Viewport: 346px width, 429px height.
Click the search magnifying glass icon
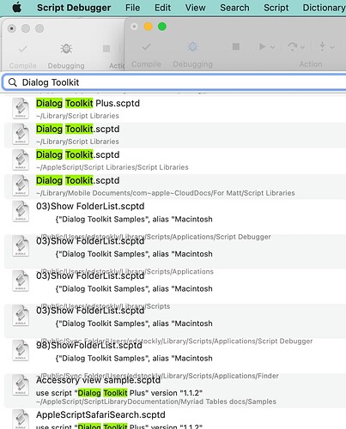[x=13, y=82]
